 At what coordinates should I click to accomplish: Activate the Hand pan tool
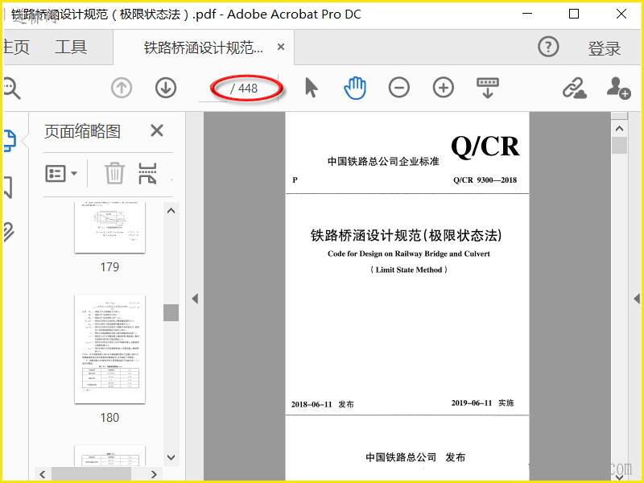(x=355, y=88)
